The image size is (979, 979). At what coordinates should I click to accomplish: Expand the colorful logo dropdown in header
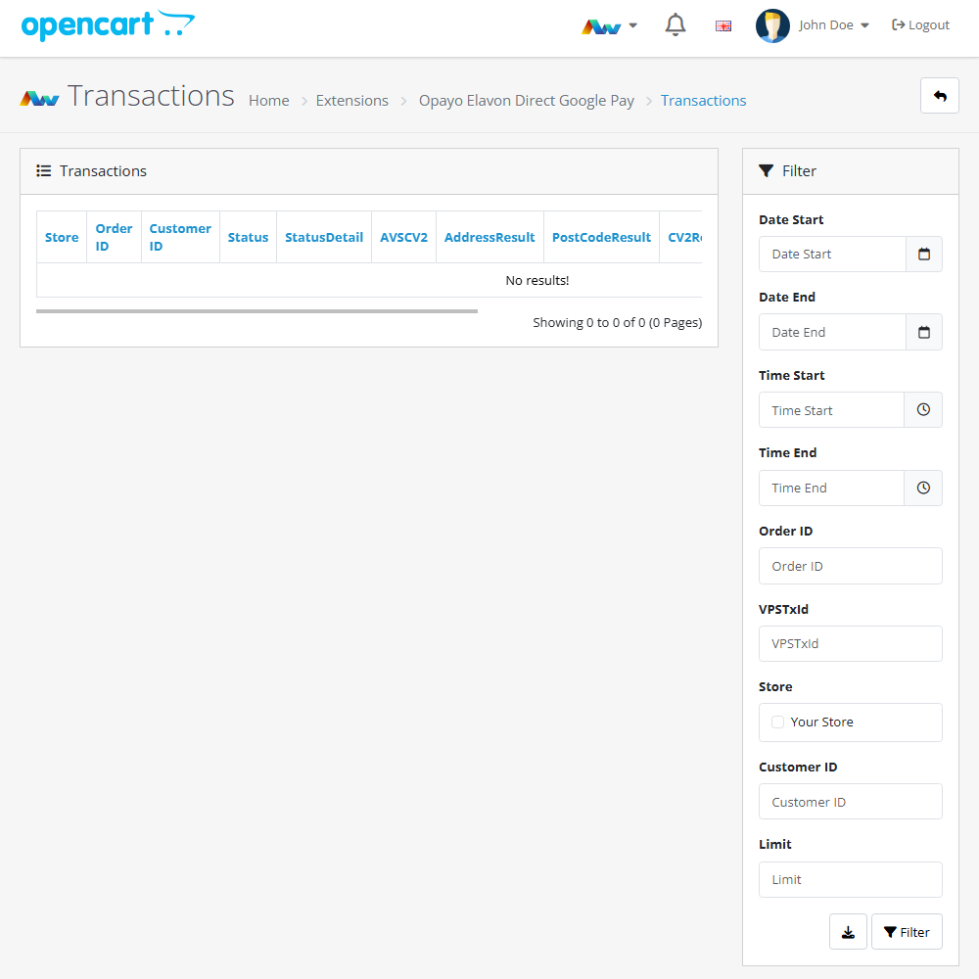pyautogui.click(x=609, y=26)
